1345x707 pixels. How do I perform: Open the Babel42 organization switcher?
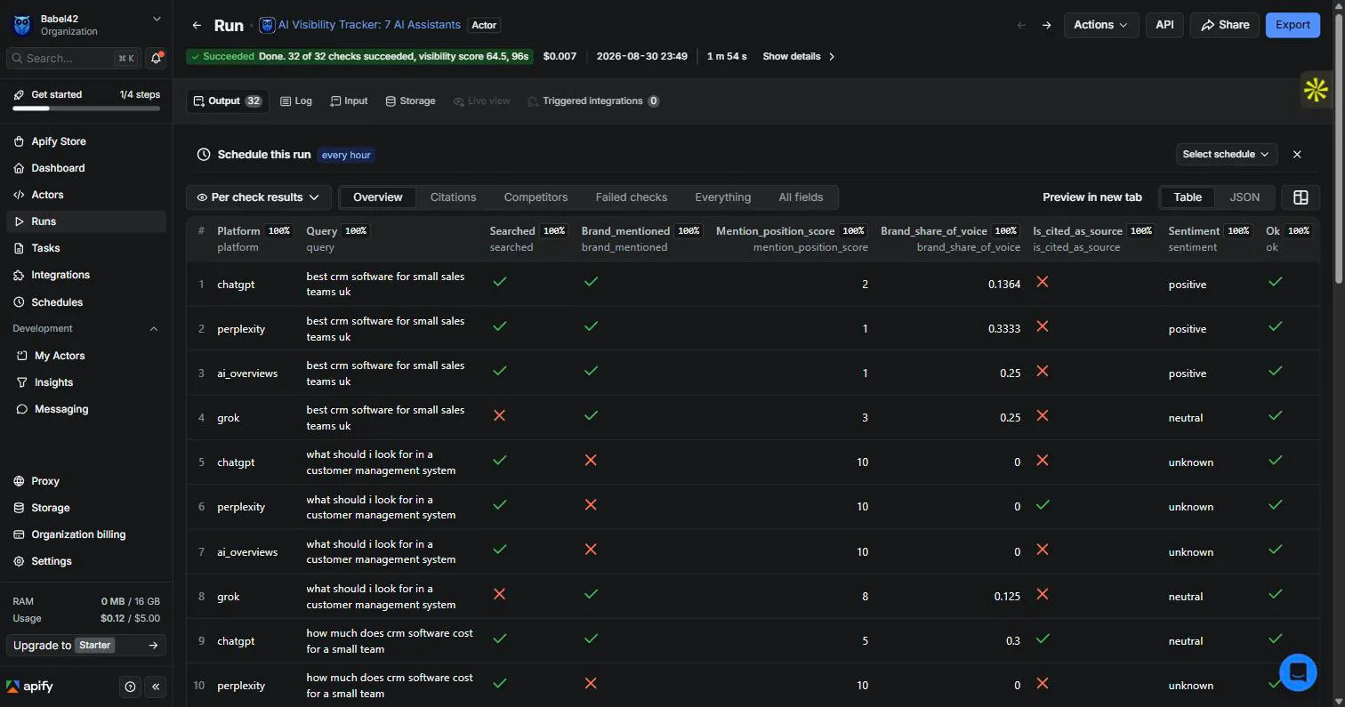coord(86,25)
